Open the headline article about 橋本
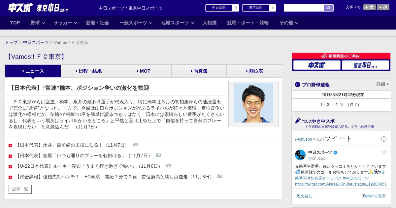Image resolution: width=396 pixels, height=208 pixels. coord(79,88)
